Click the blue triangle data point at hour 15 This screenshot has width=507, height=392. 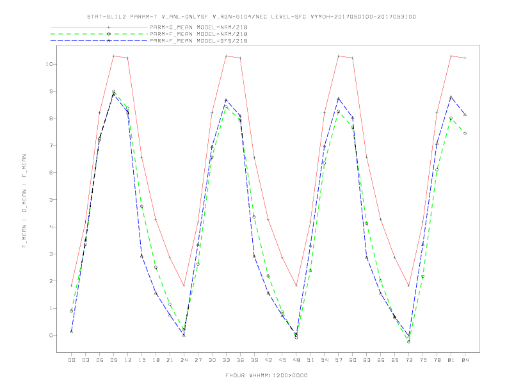tap(141, 256)
